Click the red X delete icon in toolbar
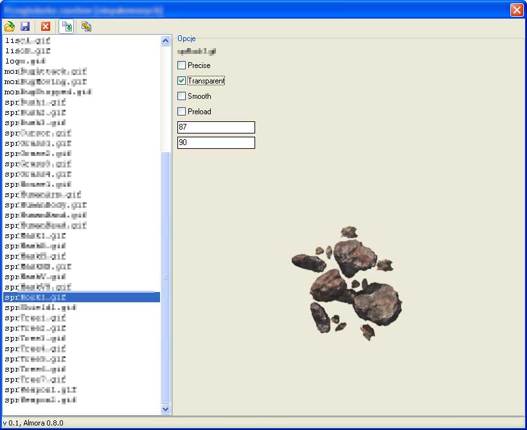Image resolution: width=527 pixels, height=430 pixels. click(x=46, y=26)
